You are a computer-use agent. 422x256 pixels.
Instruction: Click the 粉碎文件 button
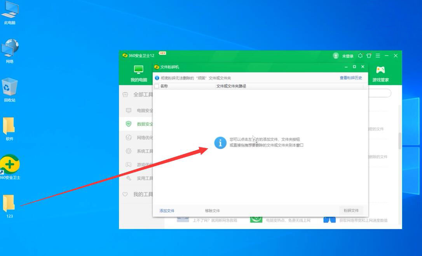(x=351, y=210)
